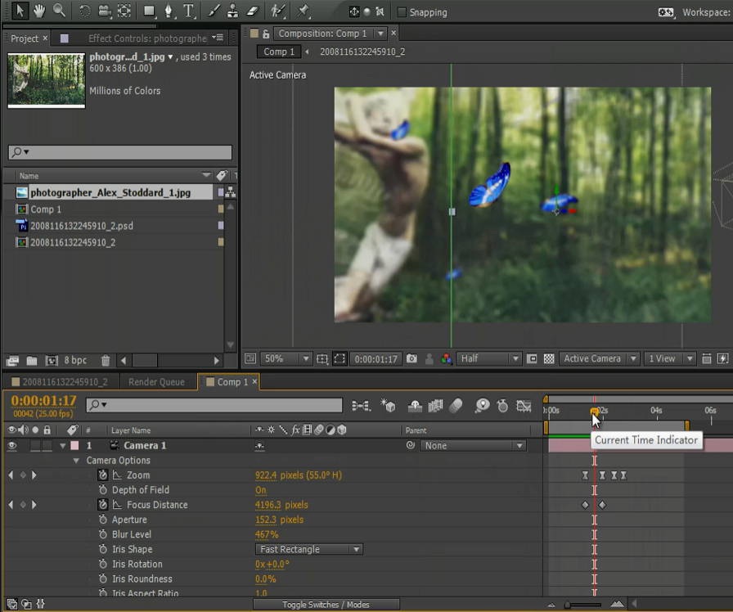Image resolution: width=733 pixels, height=612 pixels.
Task: Delete selected project item with trash icon
Action: pyautogui.click(x=106, y=361)
